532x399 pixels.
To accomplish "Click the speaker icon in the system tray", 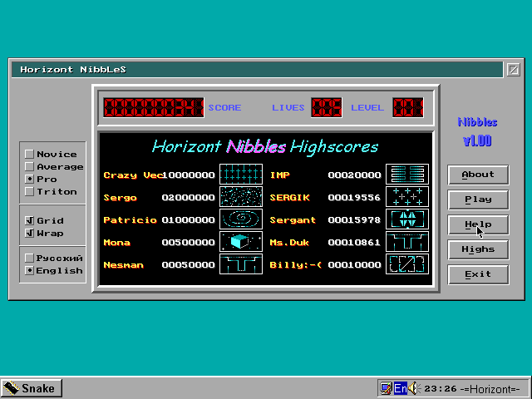I will point(414,388).
